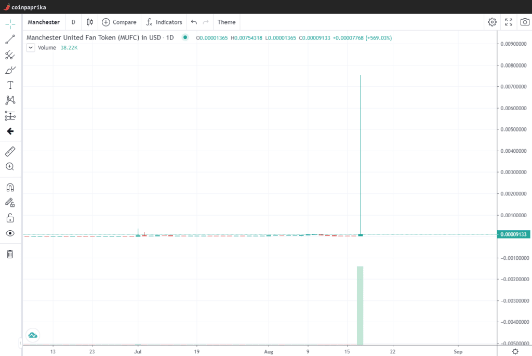
Task: Collapse the left drawing toolbar
Action: (x=20, y=343)
